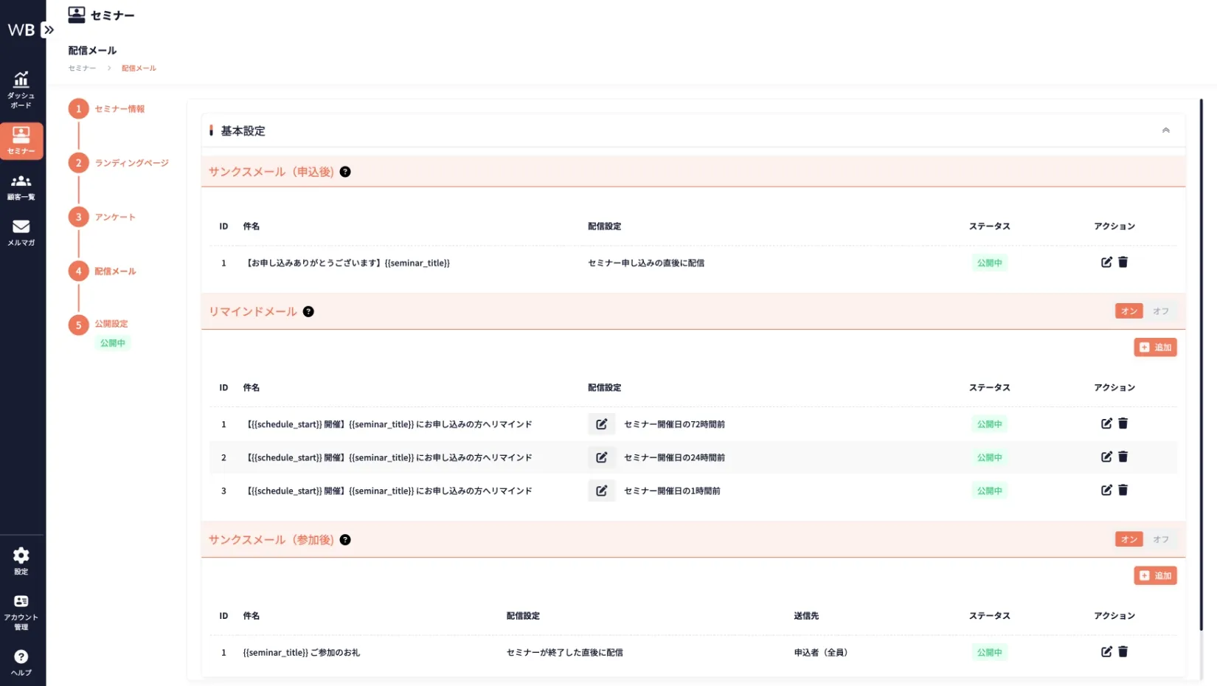Edit the 72時間前 reminder mail action

1106,423
